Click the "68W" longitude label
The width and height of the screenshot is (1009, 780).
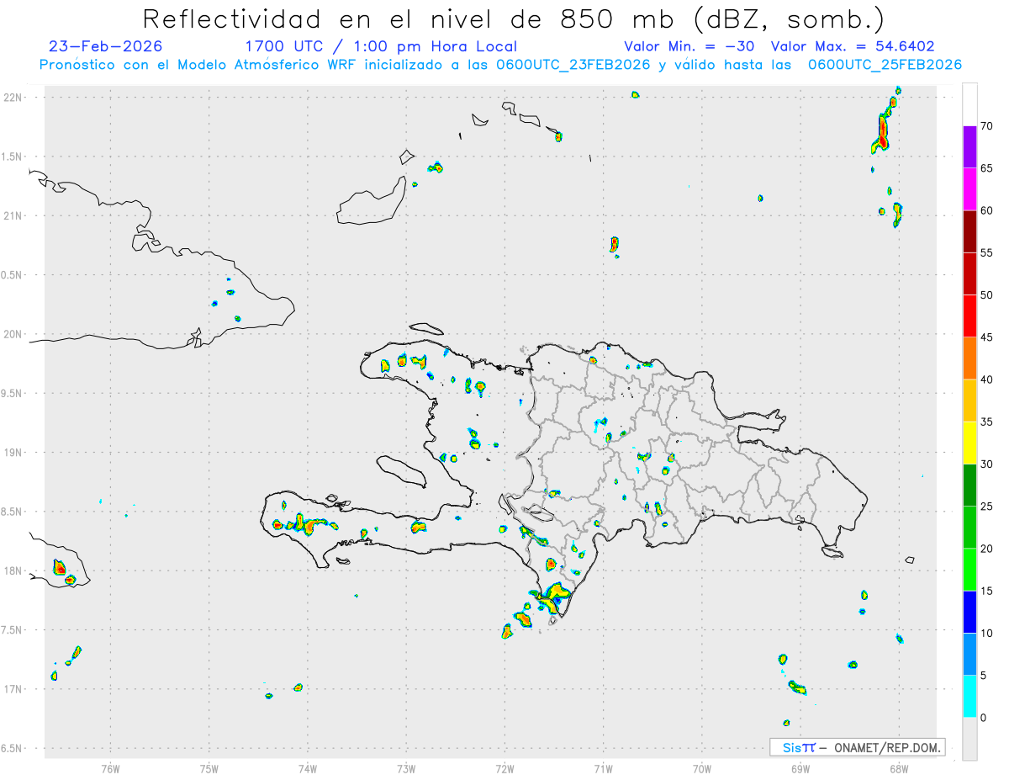click(x=899, y=769)
